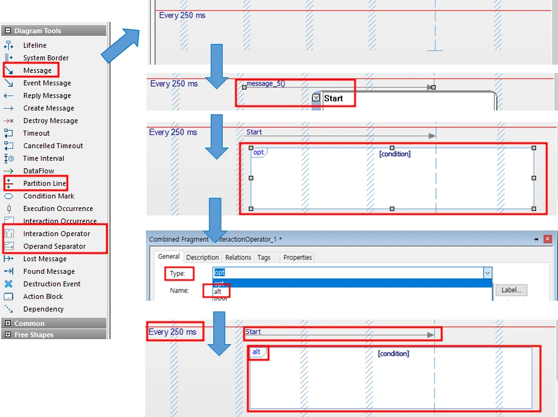Choose the Interaction Operator icon
Image resolution: width=558 pixels, height=417 pixels.
point(9,234)
